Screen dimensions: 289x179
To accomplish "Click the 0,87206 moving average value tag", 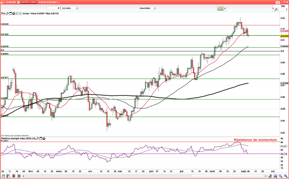I will 284,83.
